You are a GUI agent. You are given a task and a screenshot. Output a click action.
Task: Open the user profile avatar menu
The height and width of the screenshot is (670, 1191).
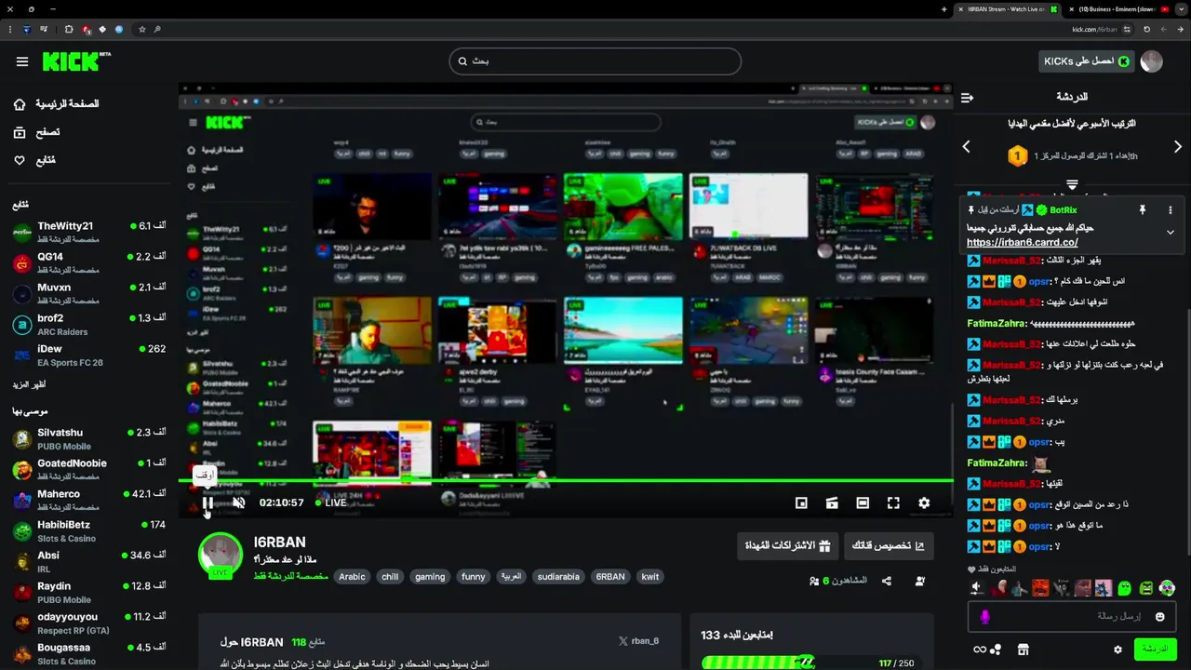pyautogui.click(x=1152, y=61)
